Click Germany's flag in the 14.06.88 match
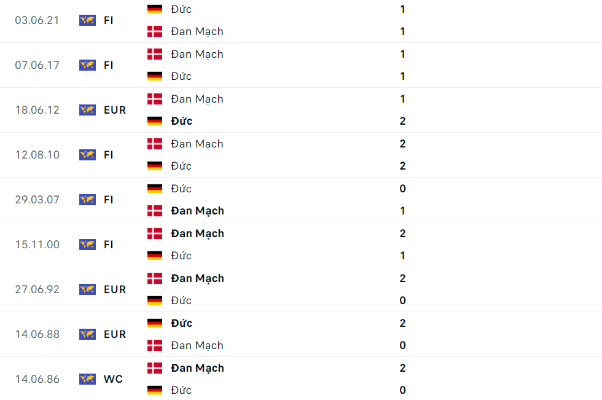This screenshot has width=602, height=400. (155, 323)
